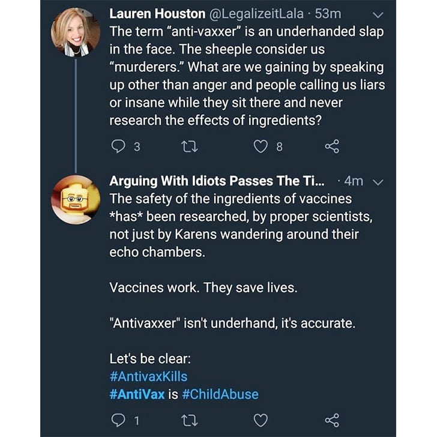Open the #AntiVax hashtag link
This screenshot has height=437, width=437.
137,394
